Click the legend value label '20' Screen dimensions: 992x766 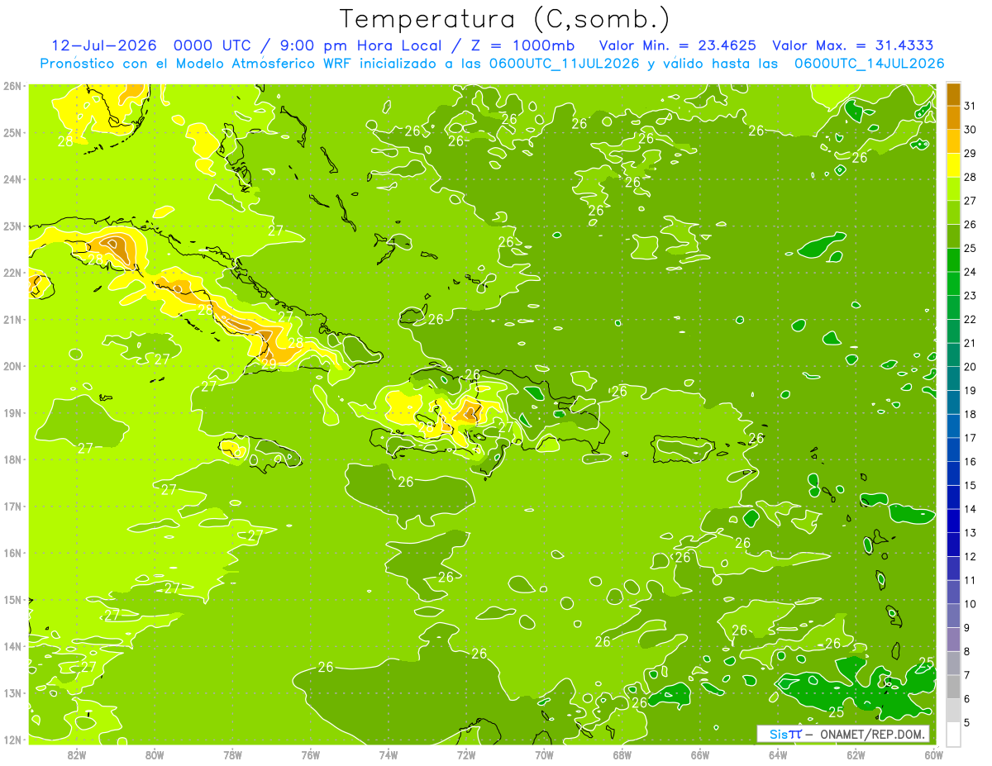click(971, 367)
